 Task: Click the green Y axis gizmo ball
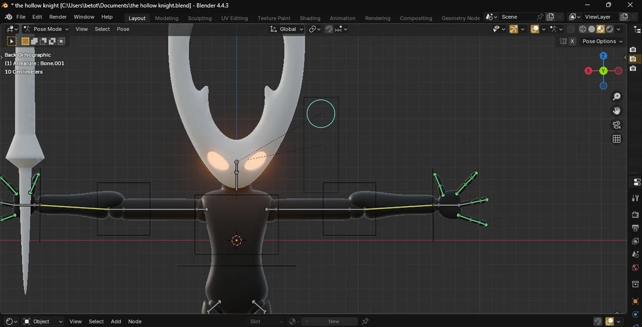[x=603, y=71]
